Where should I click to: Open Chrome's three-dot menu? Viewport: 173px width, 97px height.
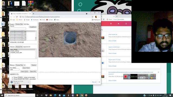point(99,17)
